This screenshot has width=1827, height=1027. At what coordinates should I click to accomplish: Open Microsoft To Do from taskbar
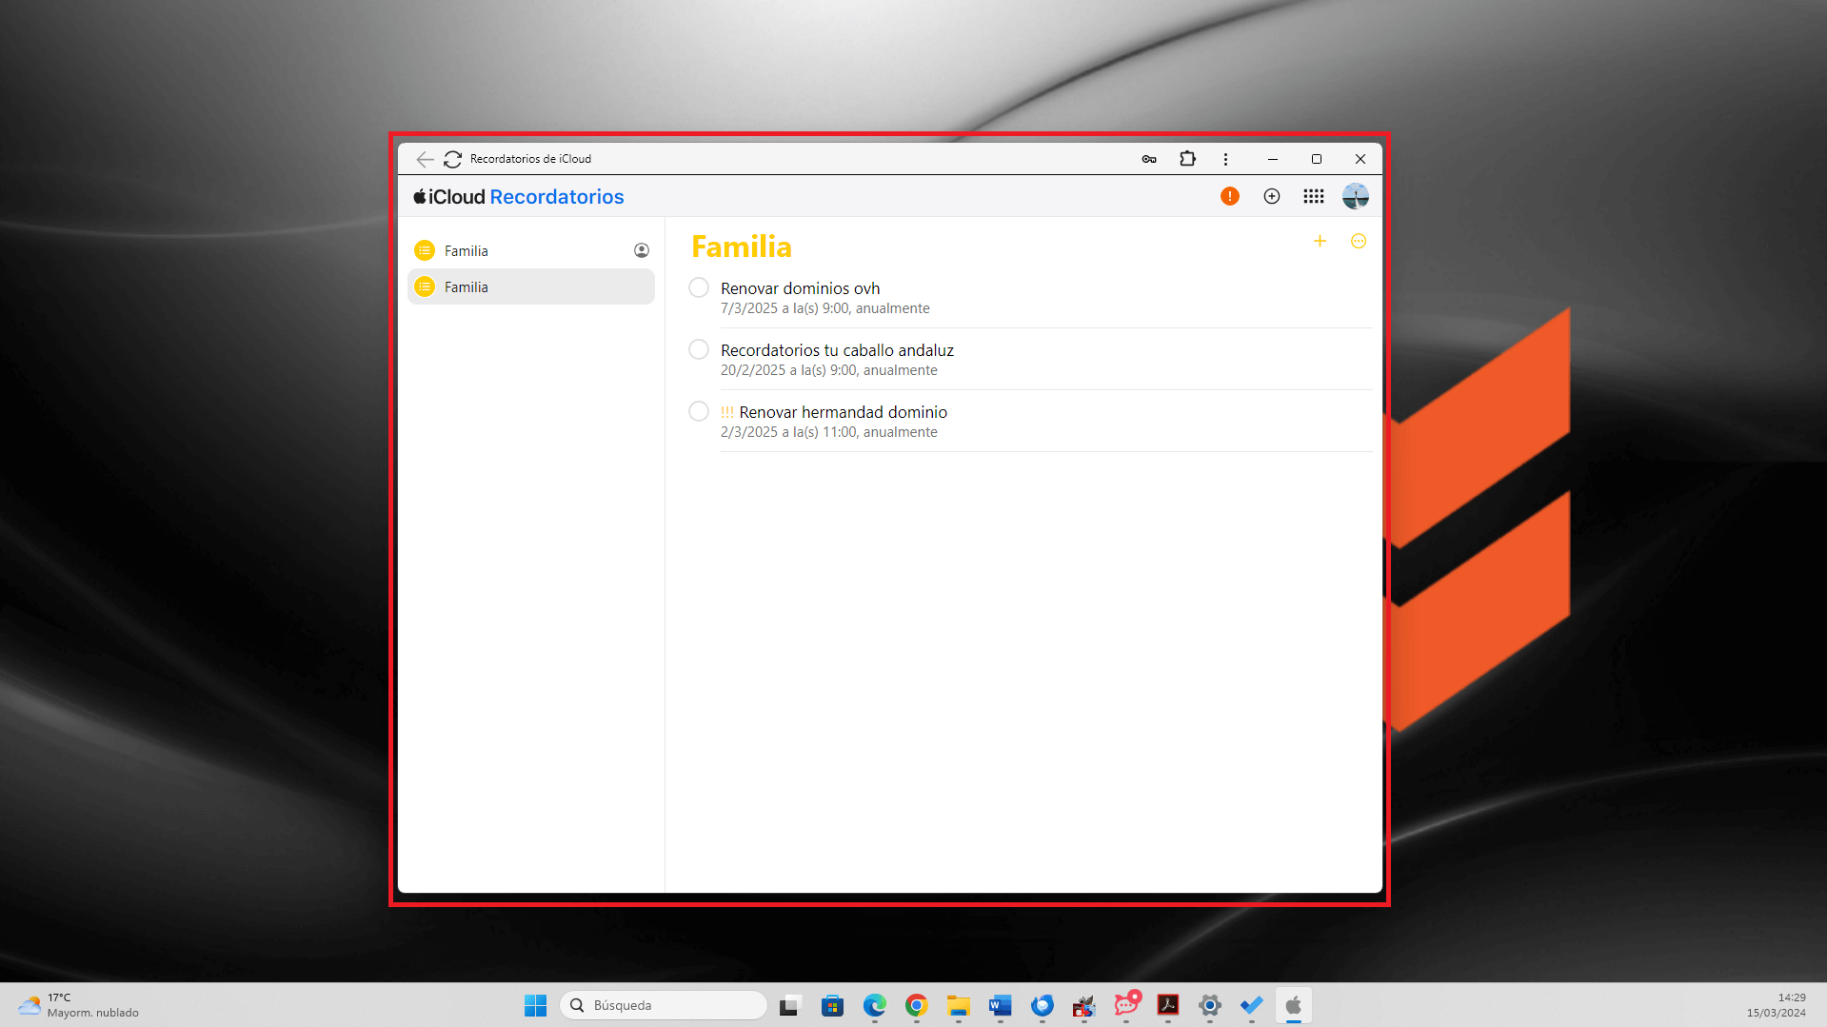click(x=1251, y=1005)
